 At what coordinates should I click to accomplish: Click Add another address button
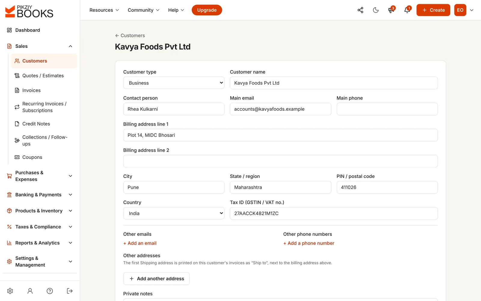click(x=156, y=279)
